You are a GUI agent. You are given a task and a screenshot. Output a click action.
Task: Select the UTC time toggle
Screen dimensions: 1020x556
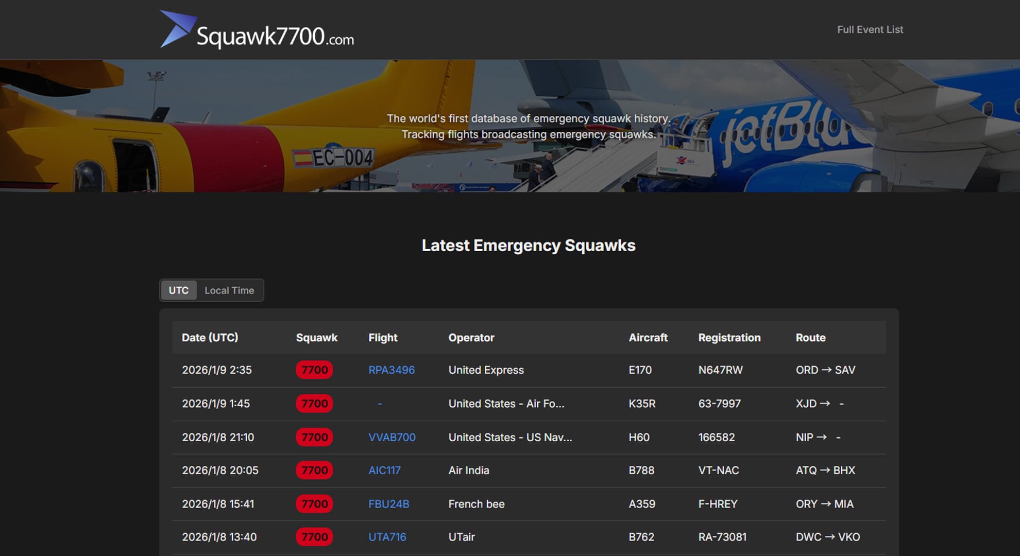pyautogui.click(x=179, y=290)
